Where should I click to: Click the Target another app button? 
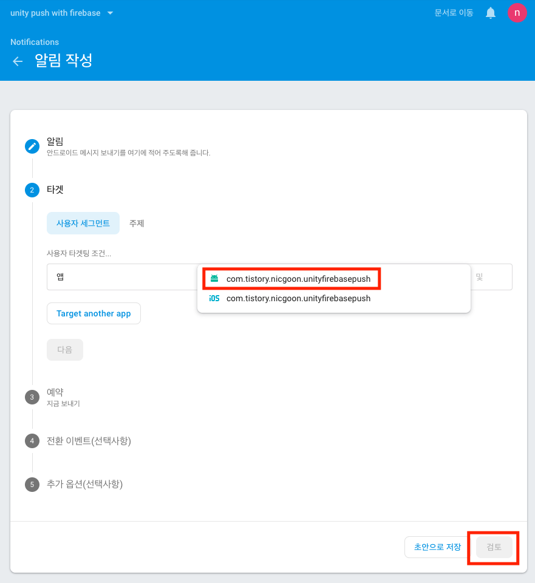point(94,313)
